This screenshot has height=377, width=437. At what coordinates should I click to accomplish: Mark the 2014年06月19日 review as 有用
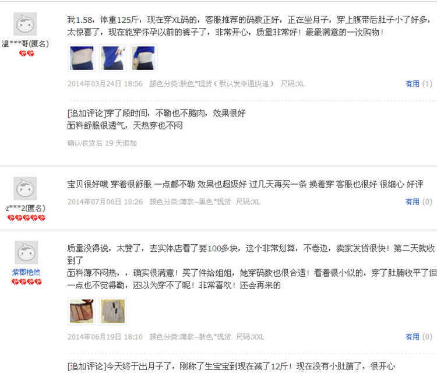[x=412, y=337]
